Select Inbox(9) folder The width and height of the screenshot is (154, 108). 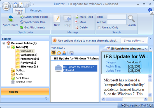point(22,47)
